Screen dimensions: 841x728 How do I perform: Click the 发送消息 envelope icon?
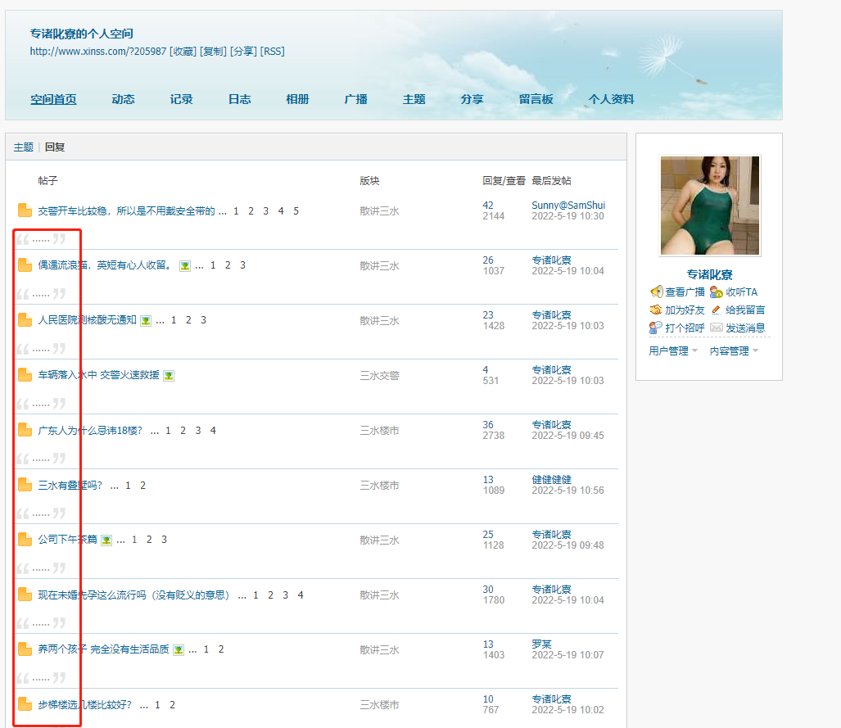(x=717, y=328)
